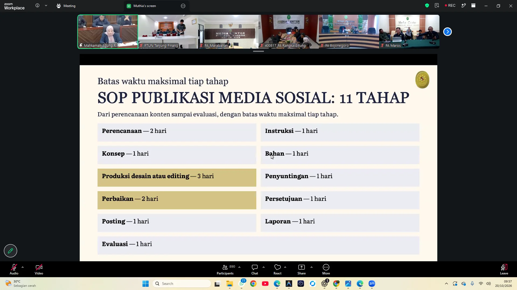The width and height of the screenshot is (517, 290).
Task: Click the green encryption shield icon
Action: point(427,5)
